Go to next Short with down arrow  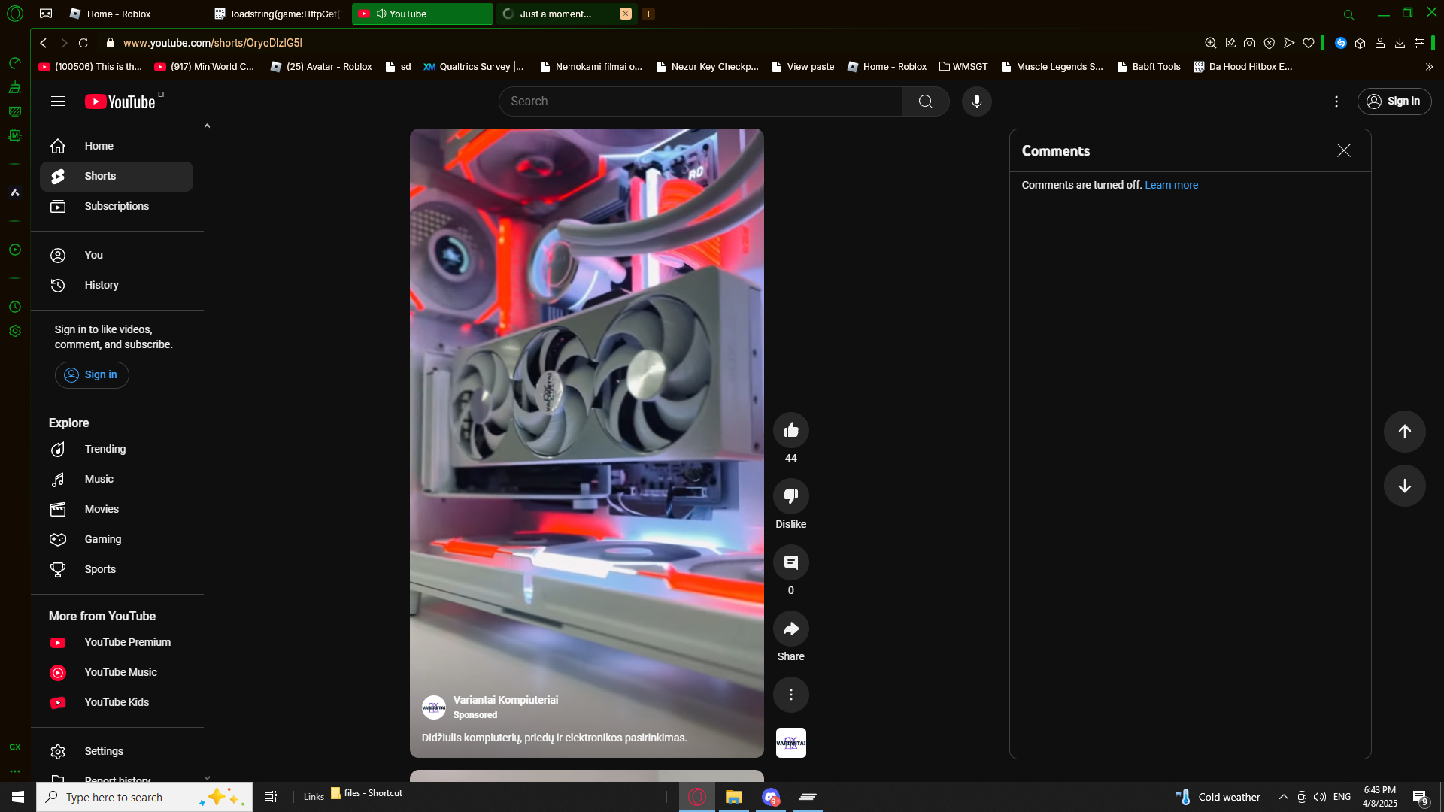(x=1404, y=486)
